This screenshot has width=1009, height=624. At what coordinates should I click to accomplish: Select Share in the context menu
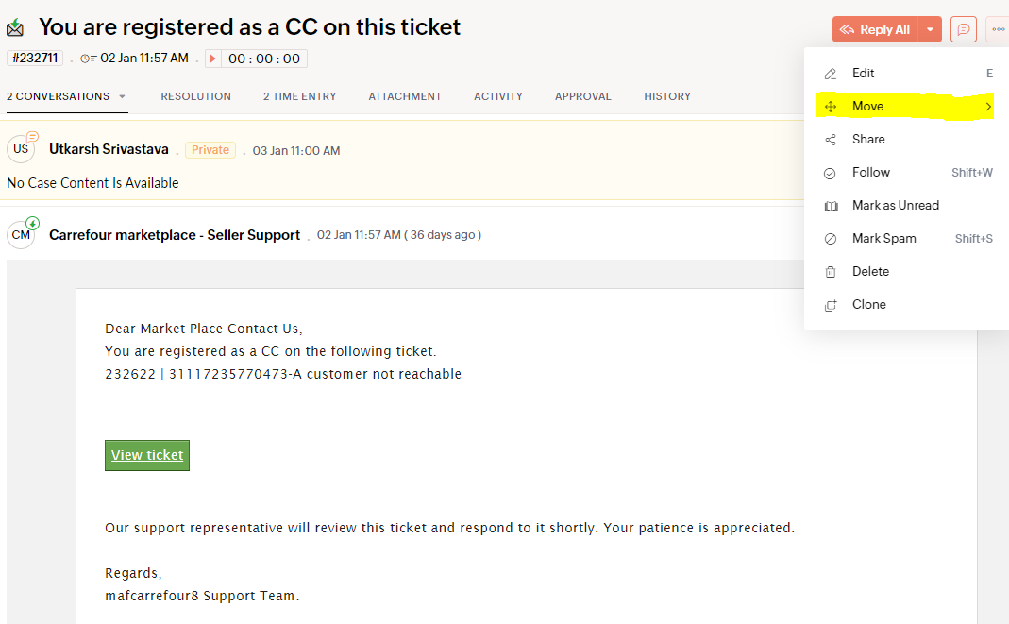point(868,139)
